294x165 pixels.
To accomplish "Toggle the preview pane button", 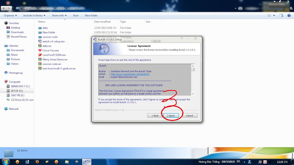I will tap(282, 15).
